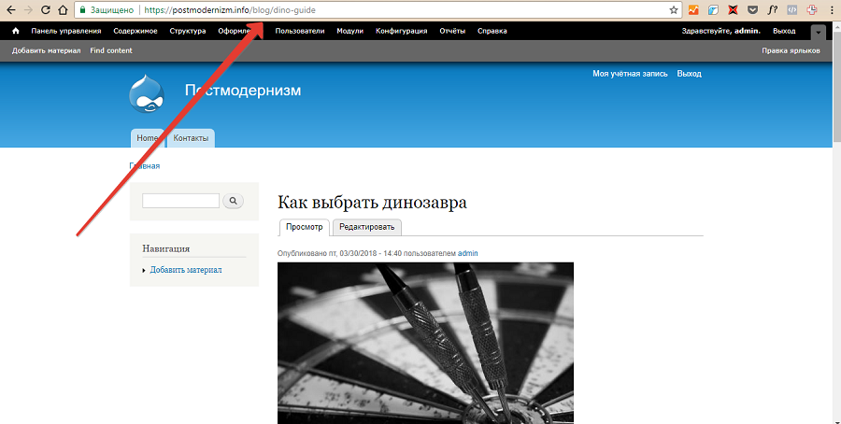Switch to the Редактировать tab
The height and width of the screenshot is (424, 841).
pos(367,227)
